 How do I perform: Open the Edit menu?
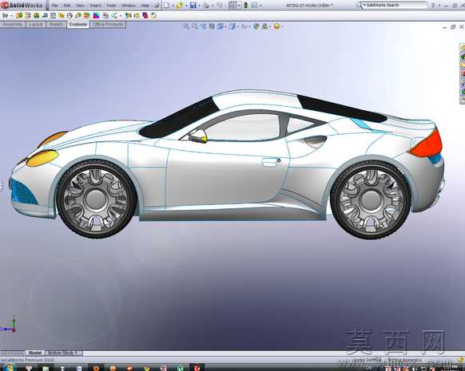[x=67, y=6]
